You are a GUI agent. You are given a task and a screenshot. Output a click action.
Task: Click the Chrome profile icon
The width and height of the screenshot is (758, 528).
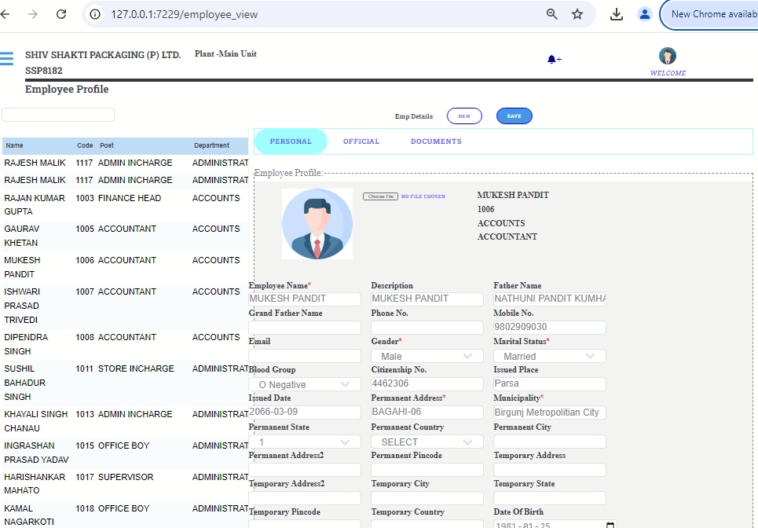645,14
